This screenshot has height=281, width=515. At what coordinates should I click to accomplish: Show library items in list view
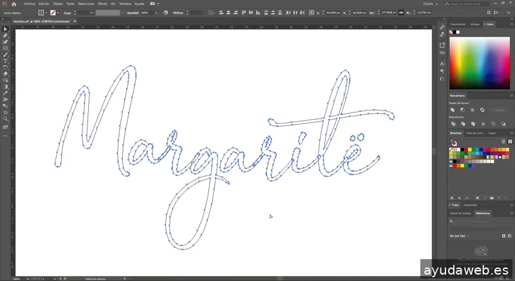point(510,236)
